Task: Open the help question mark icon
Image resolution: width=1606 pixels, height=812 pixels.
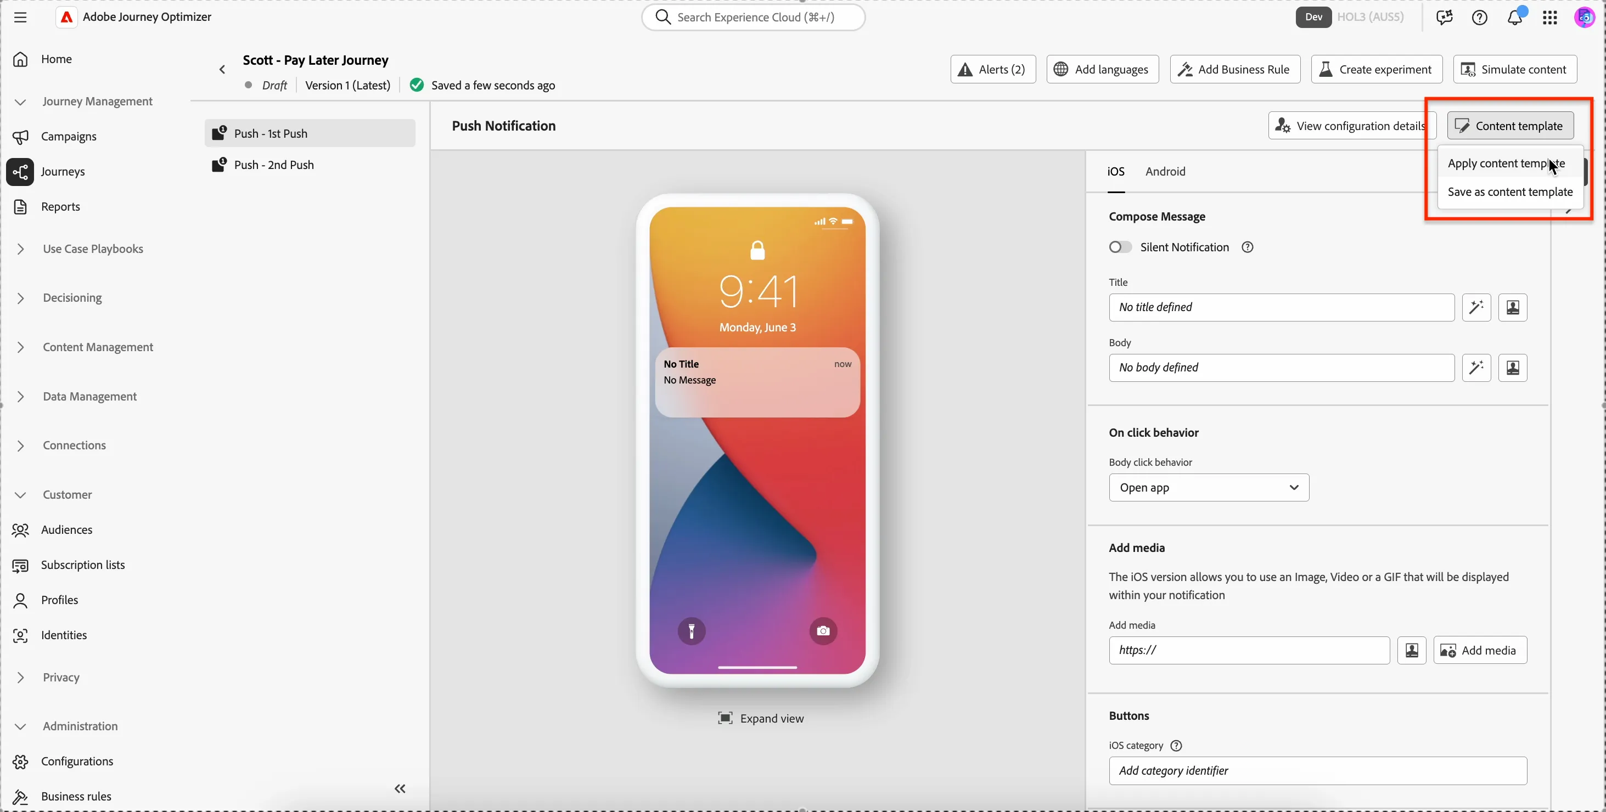Action: point(1479,18)
